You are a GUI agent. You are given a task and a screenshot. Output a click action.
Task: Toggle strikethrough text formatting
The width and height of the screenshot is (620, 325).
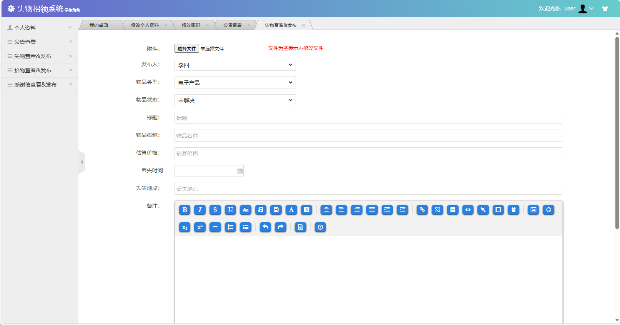pyautogui.click(x=215, y=210)
